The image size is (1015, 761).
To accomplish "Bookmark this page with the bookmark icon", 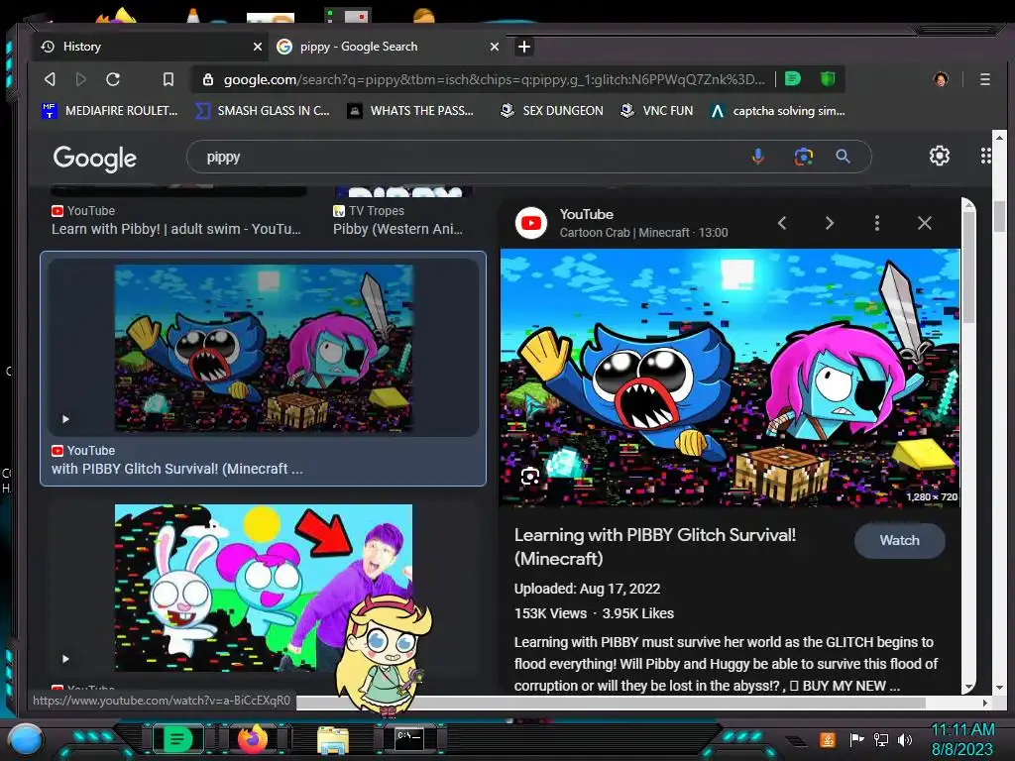I will 169,79.
